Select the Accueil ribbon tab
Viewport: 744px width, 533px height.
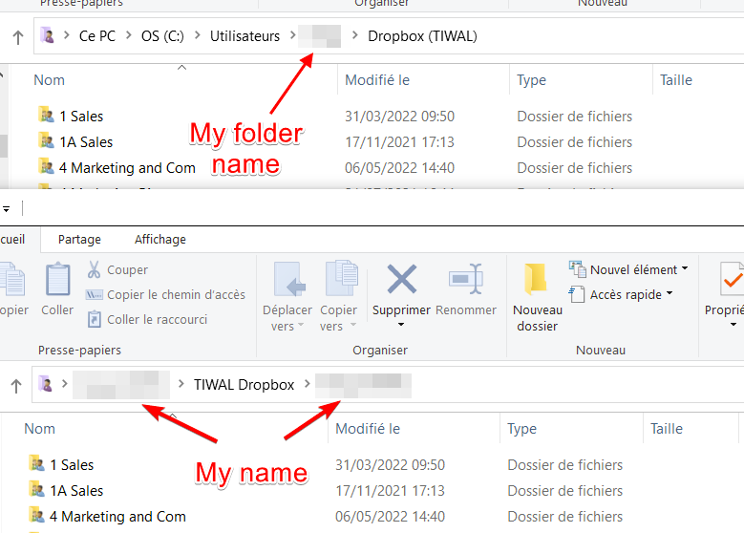[12, 239]
